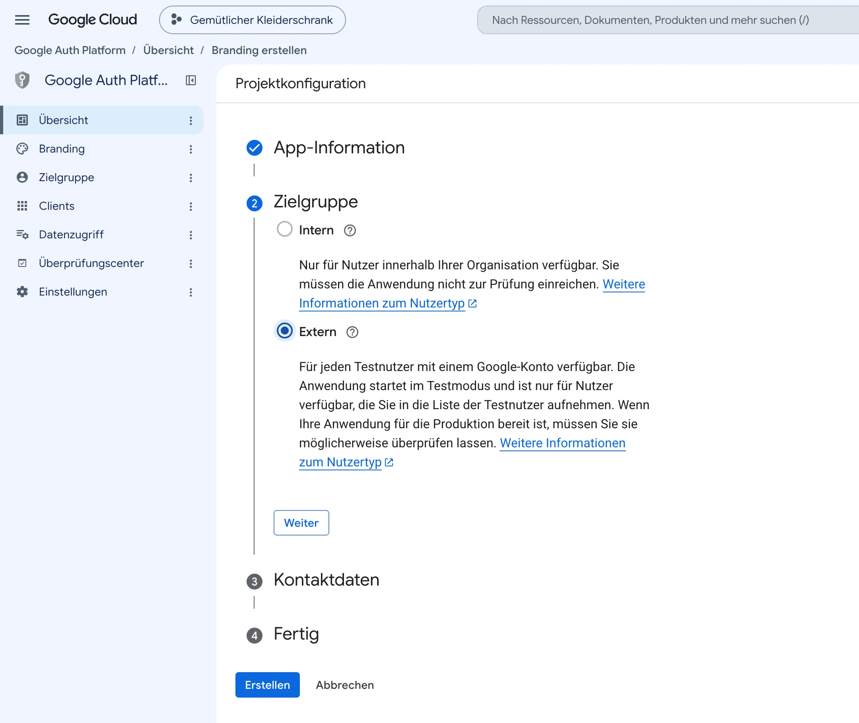
Task: Click the Google Auth Platform shield icon
Action: pyautogui.click(x=22, y=80)
